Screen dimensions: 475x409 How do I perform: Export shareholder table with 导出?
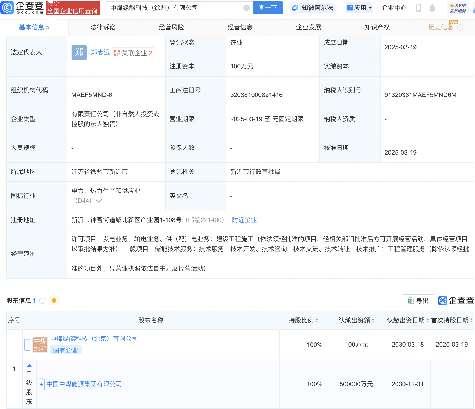[418, 301]
